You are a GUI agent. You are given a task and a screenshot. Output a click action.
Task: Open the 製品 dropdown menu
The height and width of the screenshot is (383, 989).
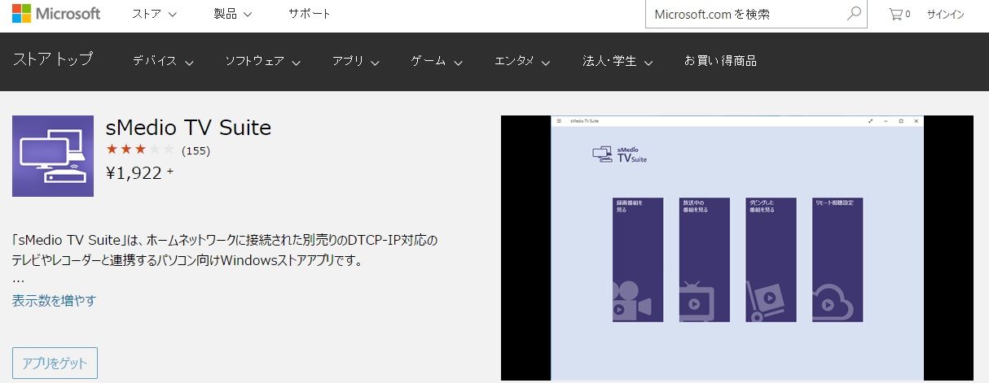(x=232, y=14)
